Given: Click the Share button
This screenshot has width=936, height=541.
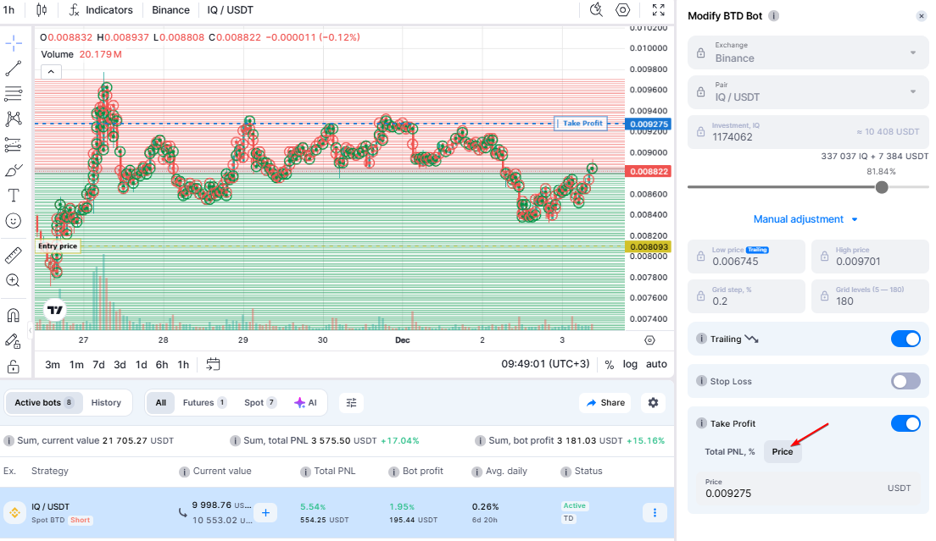Looking at the screenshot, I should click(604, 403).
